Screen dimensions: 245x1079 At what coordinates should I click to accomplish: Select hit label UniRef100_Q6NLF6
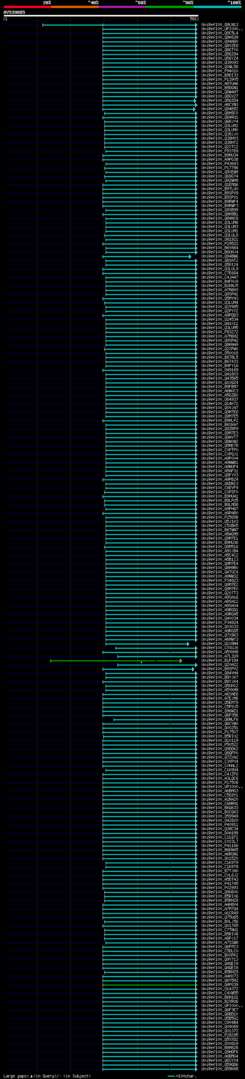click(219, 720)
